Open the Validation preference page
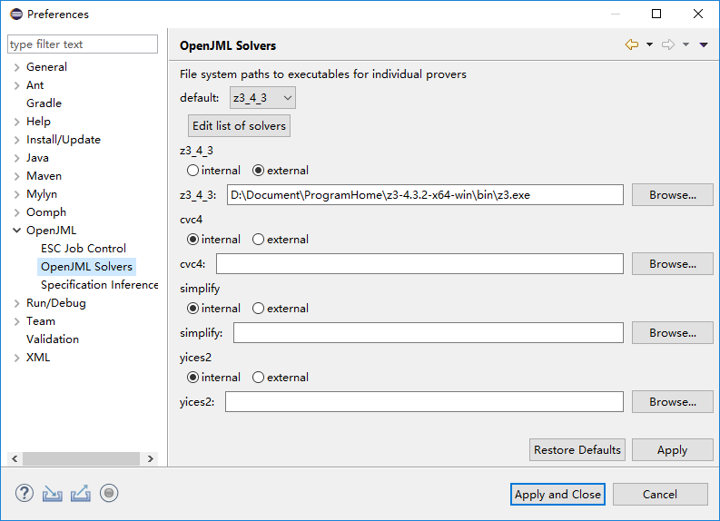Screen dimensions: 720x521 (53, 339)
